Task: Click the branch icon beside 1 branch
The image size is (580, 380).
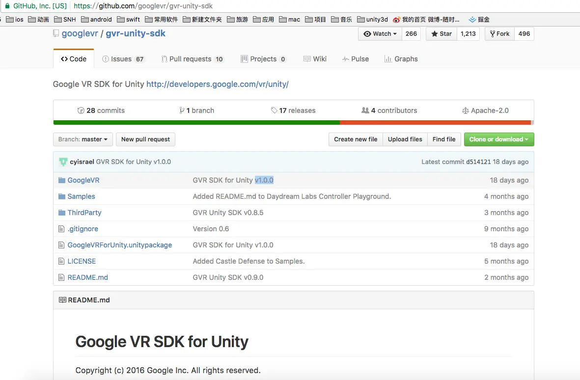Action: tap(182, 110)
